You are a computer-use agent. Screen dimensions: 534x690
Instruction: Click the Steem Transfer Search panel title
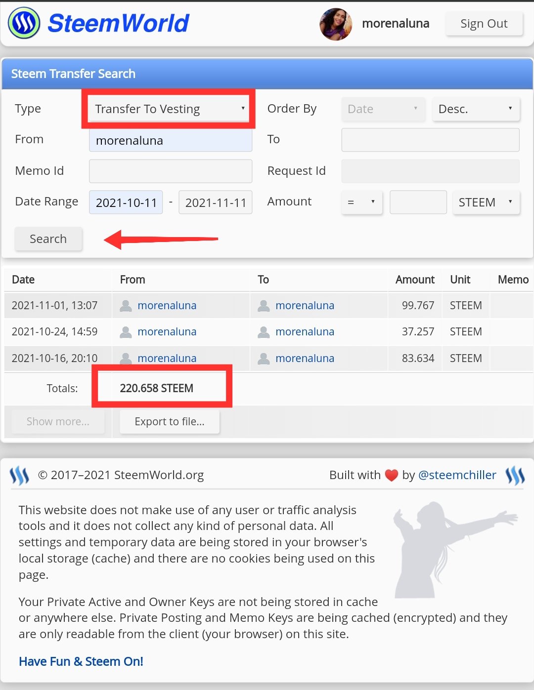tap(73, 74)
